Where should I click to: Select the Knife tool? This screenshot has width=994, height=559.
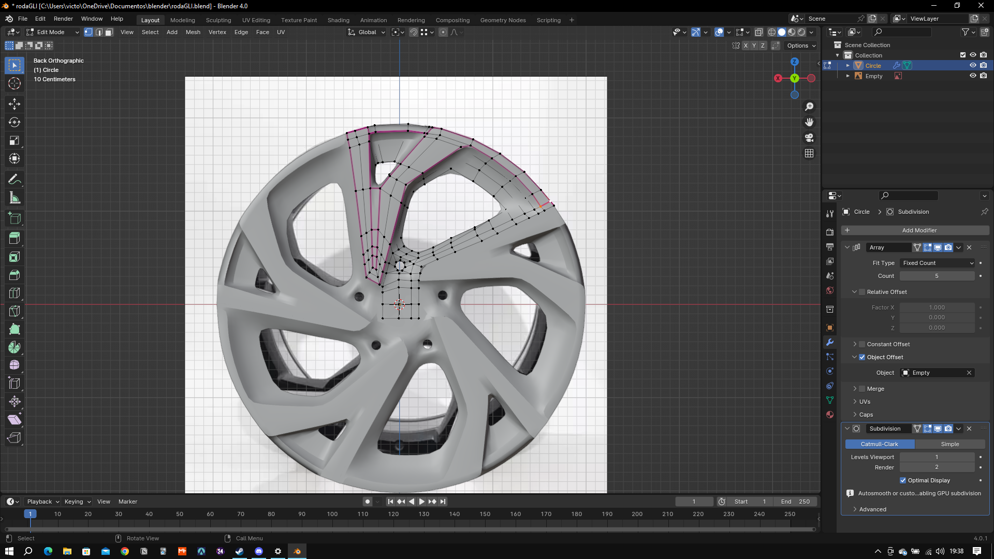coord(14,311)
